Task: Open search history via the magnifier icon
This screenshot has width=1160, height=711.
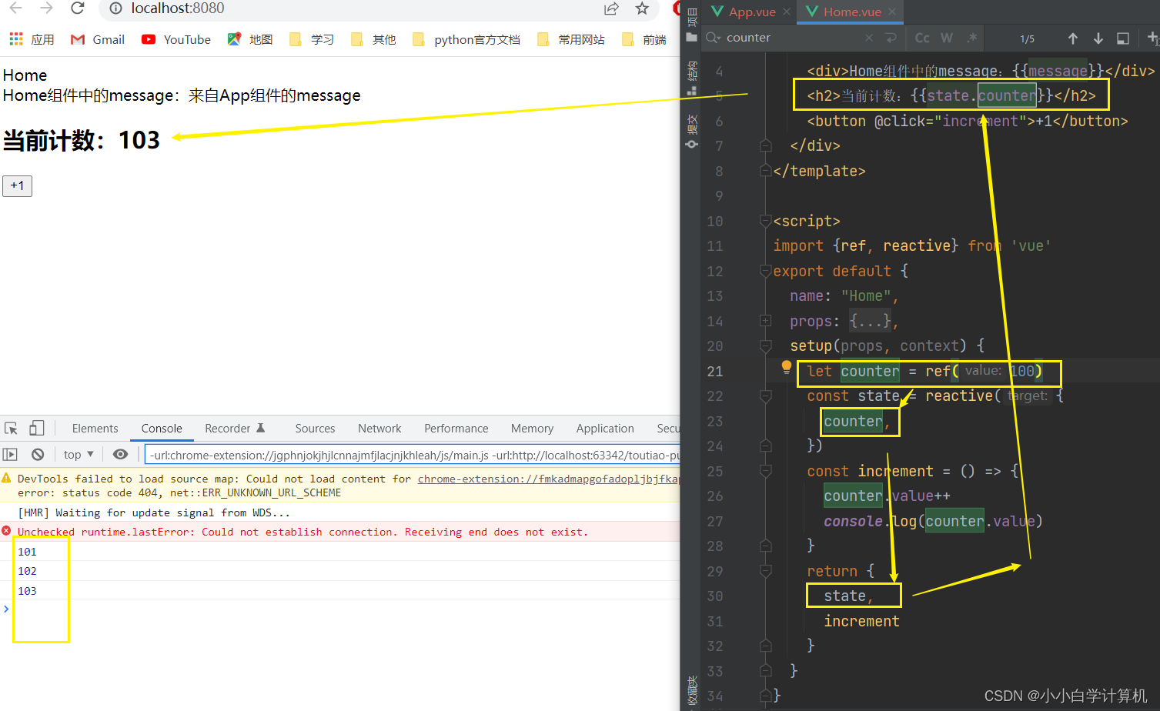Action: 713,38
